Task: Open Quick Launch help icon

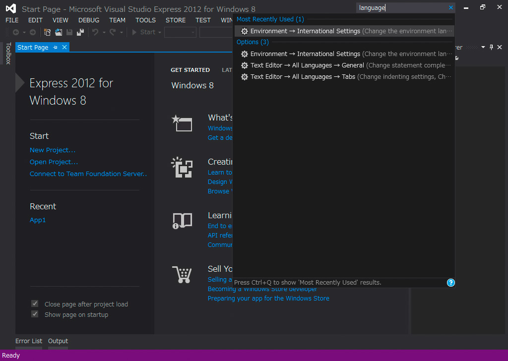Action: (x=450, y=283)
